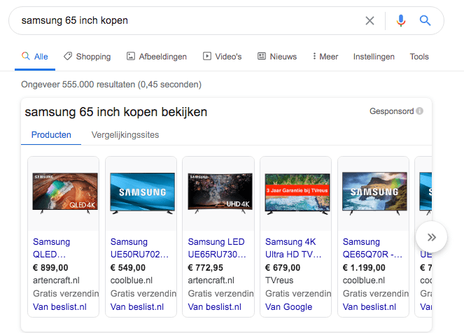Image resolution: width=464 pixels, height=333 pixels.
Task: Open the Samsung LED UE65RU730… link
Action: [x=217, y=248]
